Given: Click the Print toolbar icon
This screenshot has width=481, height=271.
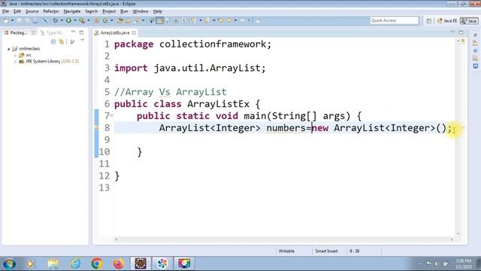Looking at the screenshot, I should (x=35, y=20).
